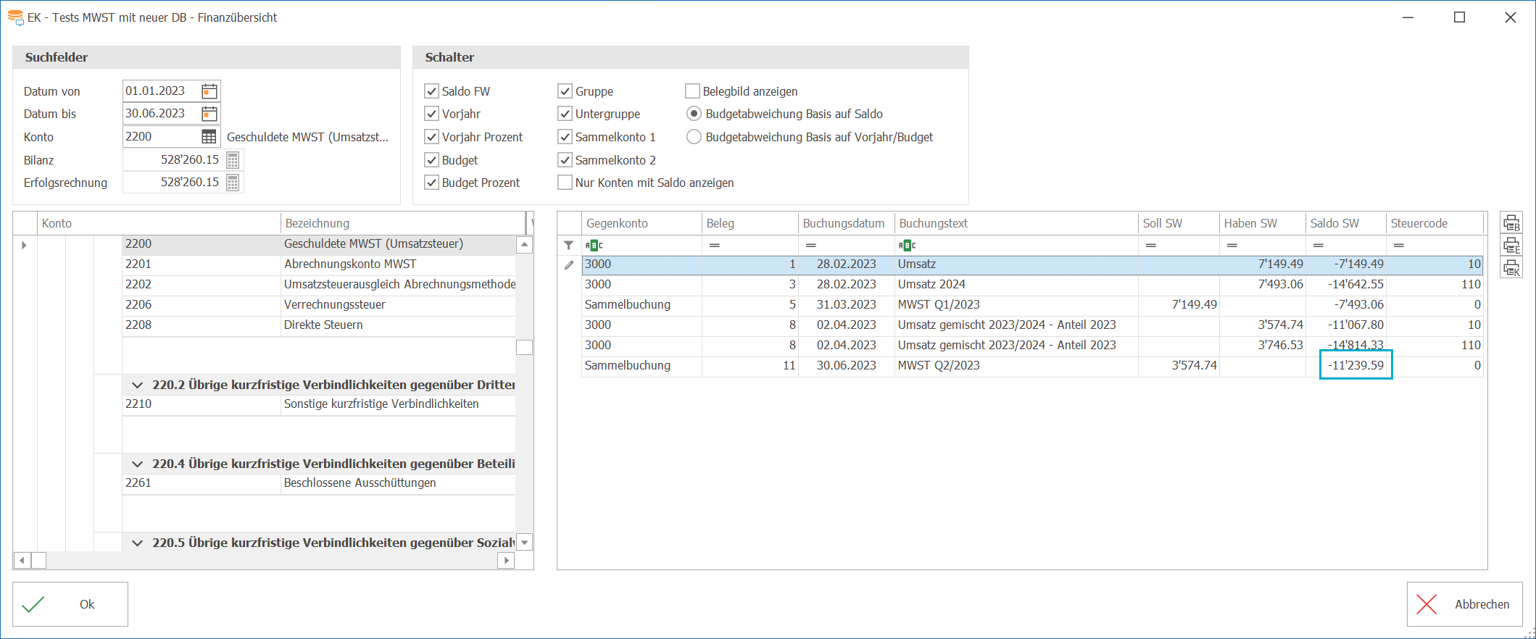This screenshot has height=639, width=1536.
Task: Open the account lookup grid for Konto
Action: point(209,137)
